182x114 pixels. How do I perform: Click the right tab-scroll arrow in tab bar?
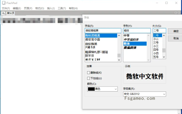click(179, 13)
